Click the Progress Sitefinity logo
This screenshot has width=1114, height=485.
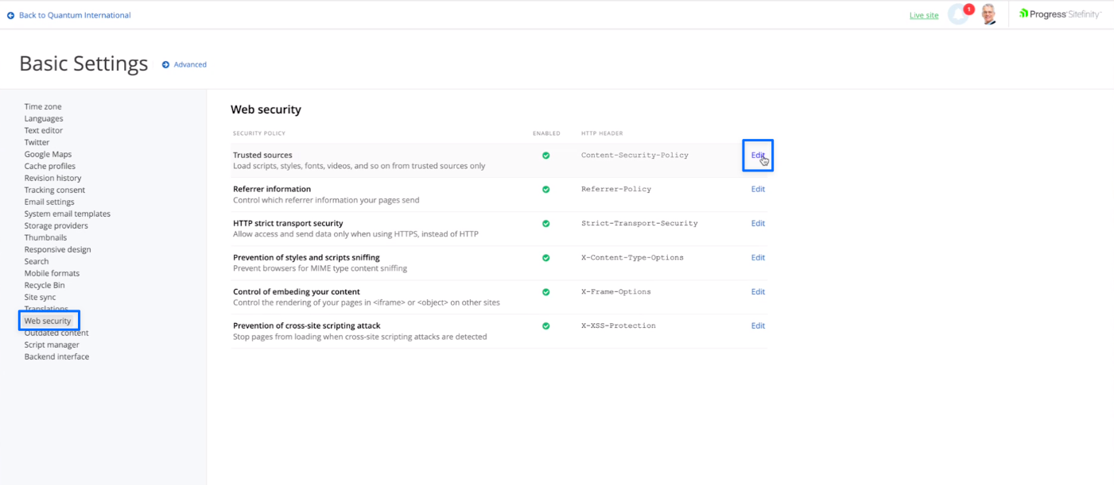(x=1060, y=14)
